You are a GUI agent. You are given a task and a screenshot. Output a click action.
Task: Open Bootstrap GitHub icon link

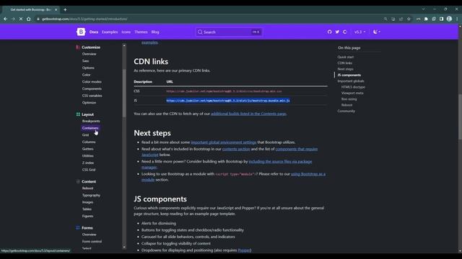tap(329, 32)
